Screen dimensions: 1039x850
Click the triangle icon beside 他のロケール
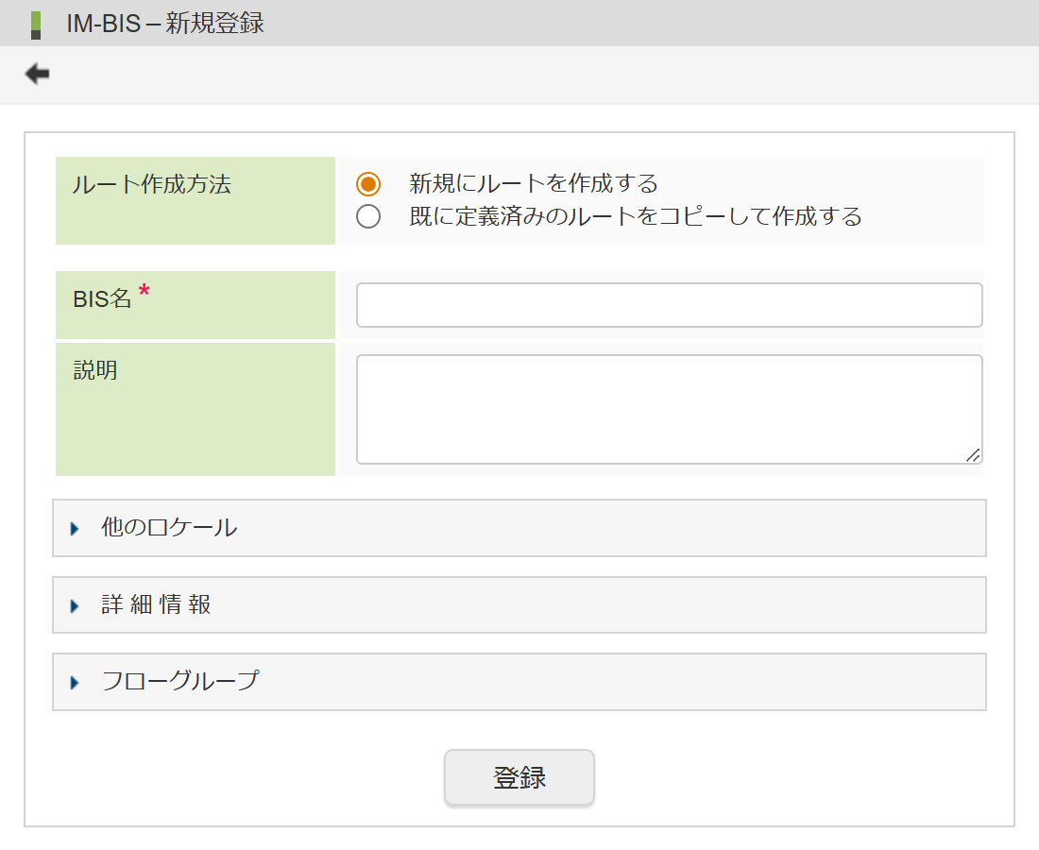pos(75,528)
